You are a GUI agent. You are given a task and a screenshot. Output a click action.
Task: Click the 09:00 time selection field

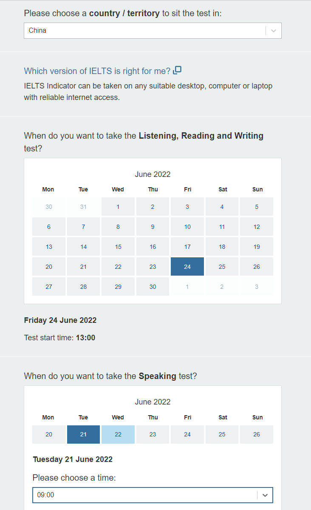coord(153,495)
